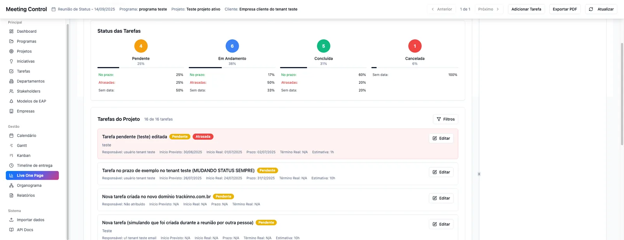Screen dimensions: 624x240
Task: Go to Programas in sidebar
Action: pyautogui.click(x=32, y=41)
